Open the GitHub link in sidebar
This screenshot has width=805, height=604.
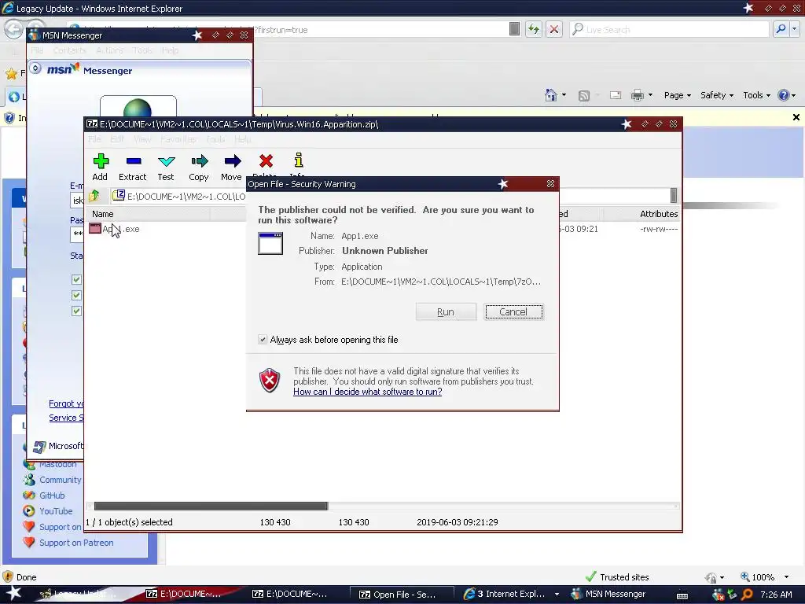point(52,495)
